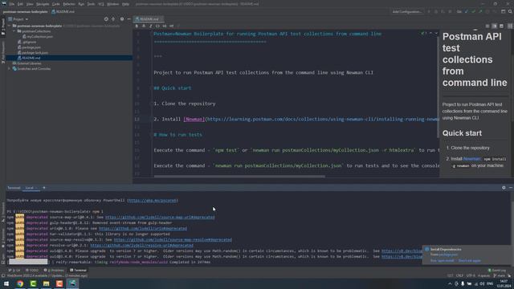Screen dimensions: 514x289
Task: Click the expand all icon in Project panel
Action: tap(113, 19)
